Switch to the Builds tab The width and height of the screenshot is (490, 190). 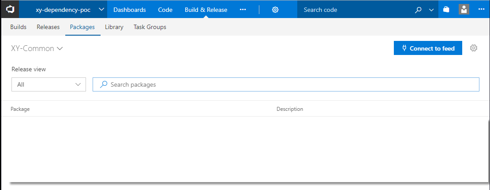tap(19, 27)
